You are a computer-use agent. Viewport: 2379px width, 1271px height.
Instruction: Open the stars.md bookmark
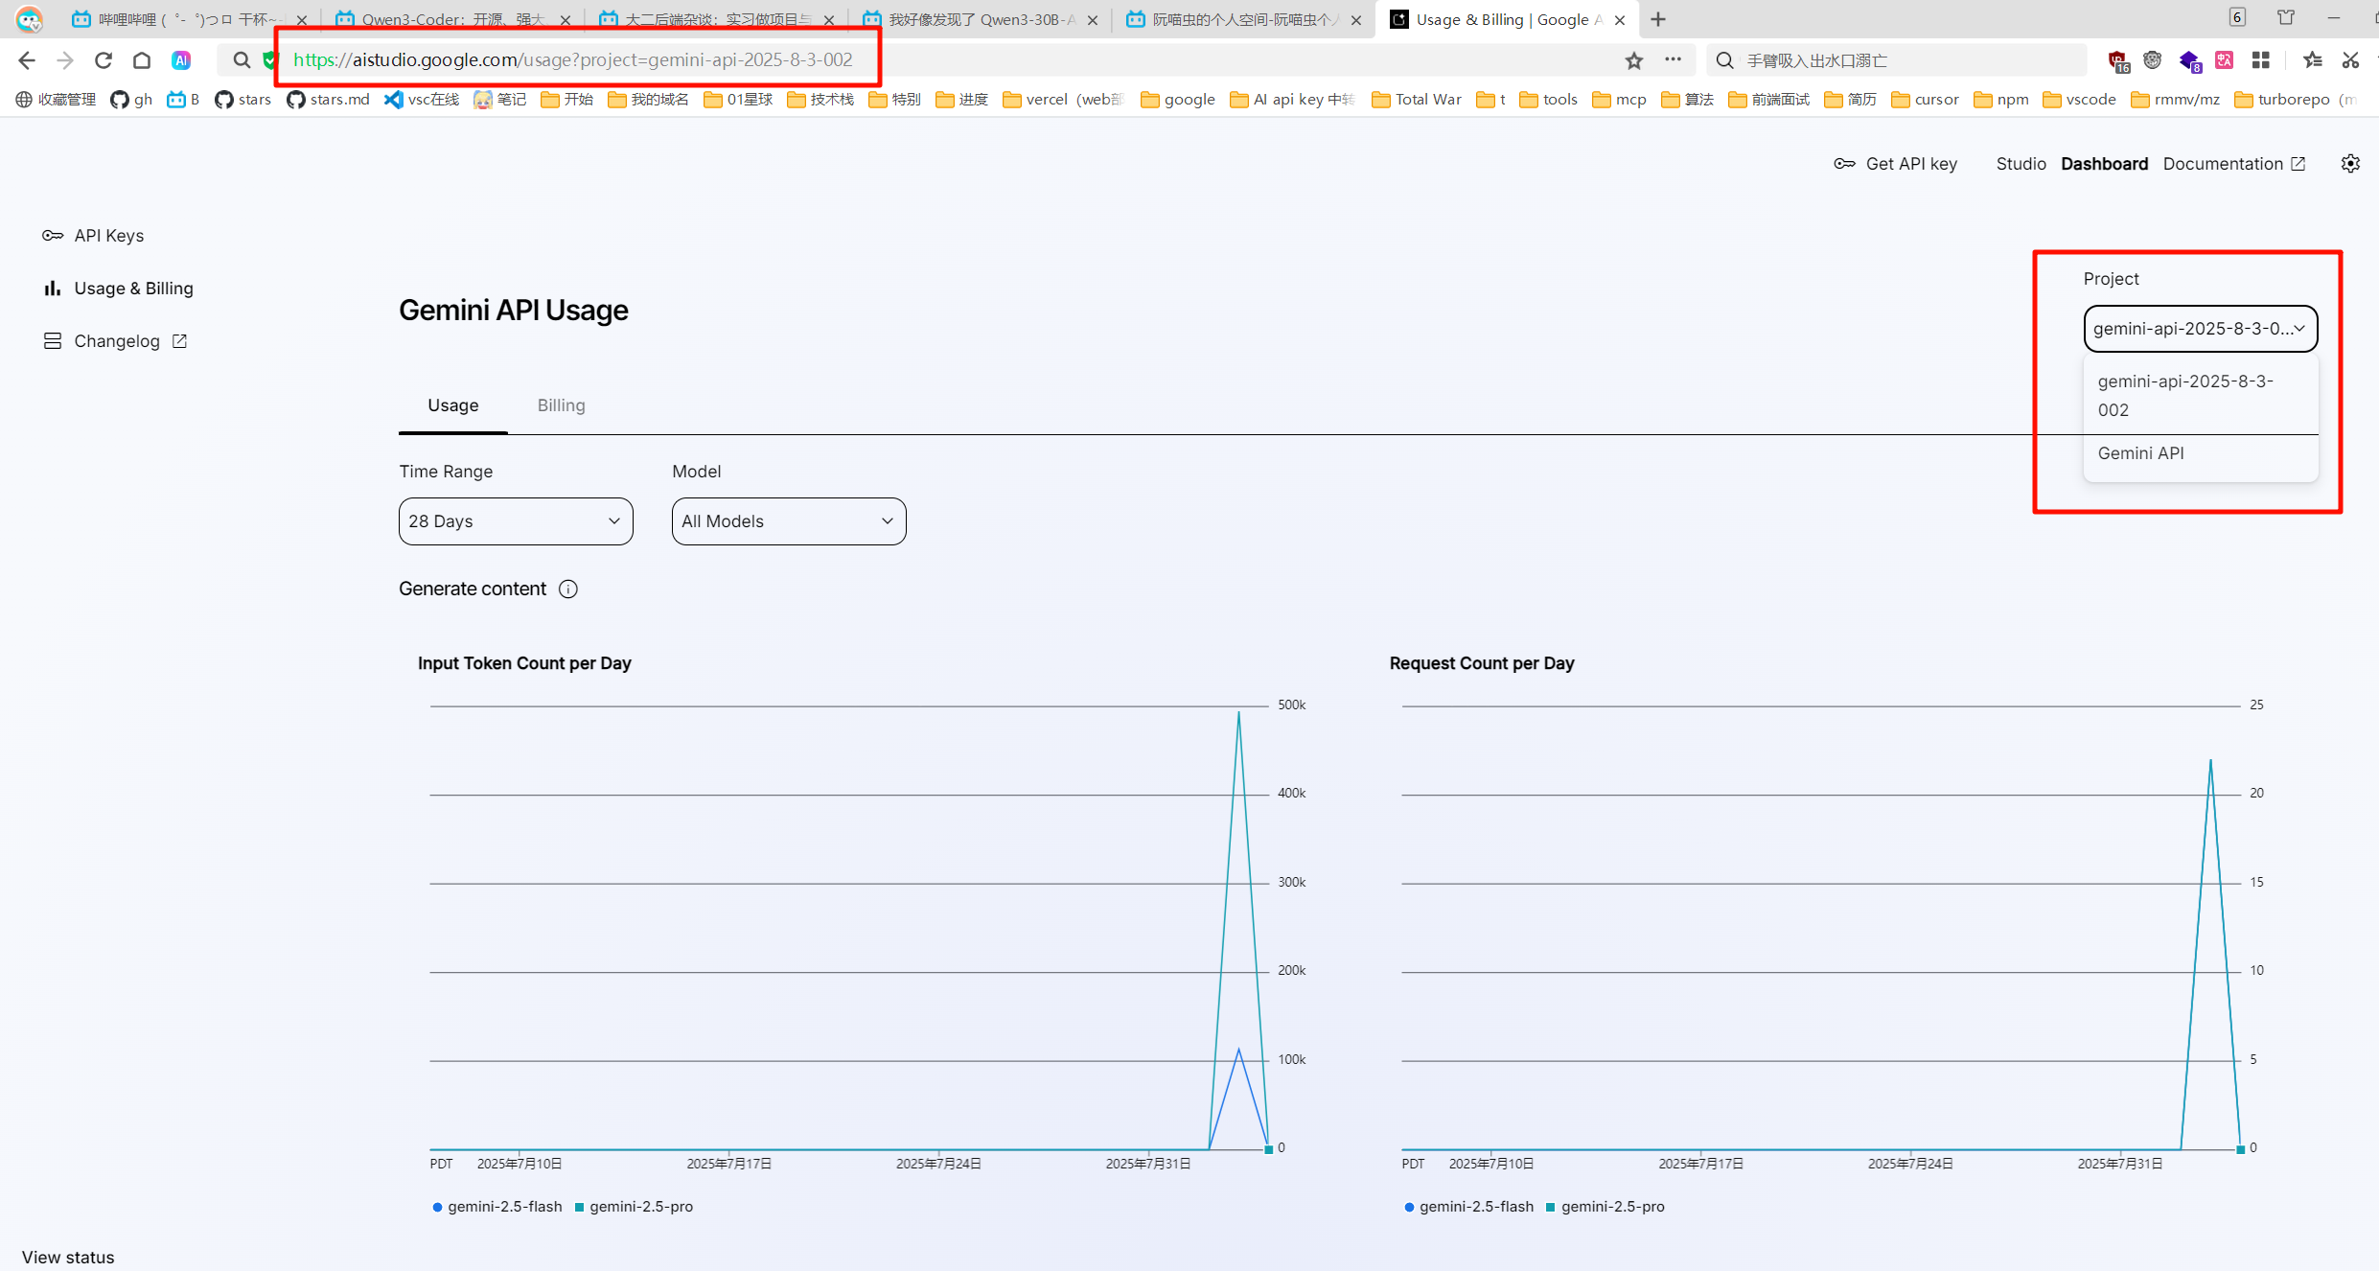click(x=329, y=100)
